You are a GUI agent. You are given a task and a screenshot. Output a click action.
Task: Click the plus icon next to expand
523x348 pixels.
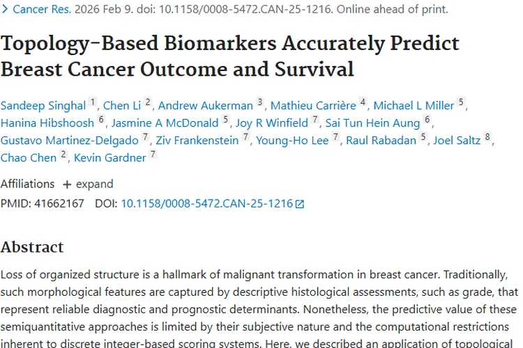(x=67, y=184)
